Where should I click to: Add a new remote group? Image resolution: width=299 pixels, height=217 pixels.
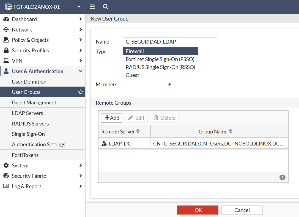[x=111, y=118]
